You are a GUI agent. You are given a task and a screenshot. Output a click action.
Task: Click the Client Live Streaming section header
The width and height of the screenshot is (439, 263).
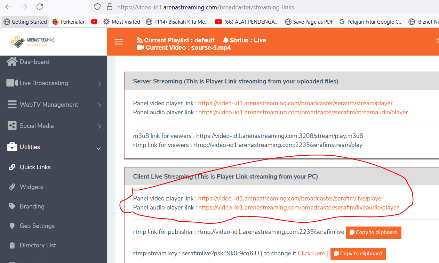(x=282, y=176)
